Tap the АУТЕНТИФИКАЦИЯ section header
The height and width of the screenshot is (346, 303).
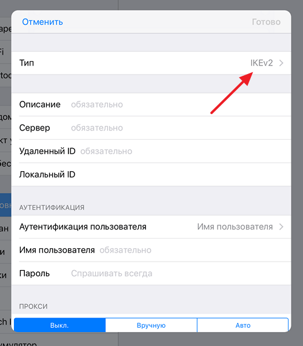pyautogui.click(x=52, y=208)
